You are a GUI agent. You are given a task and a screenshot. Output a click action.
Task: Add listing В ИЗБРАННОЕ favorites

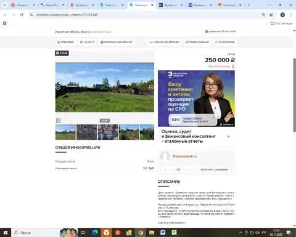point(225,42)
